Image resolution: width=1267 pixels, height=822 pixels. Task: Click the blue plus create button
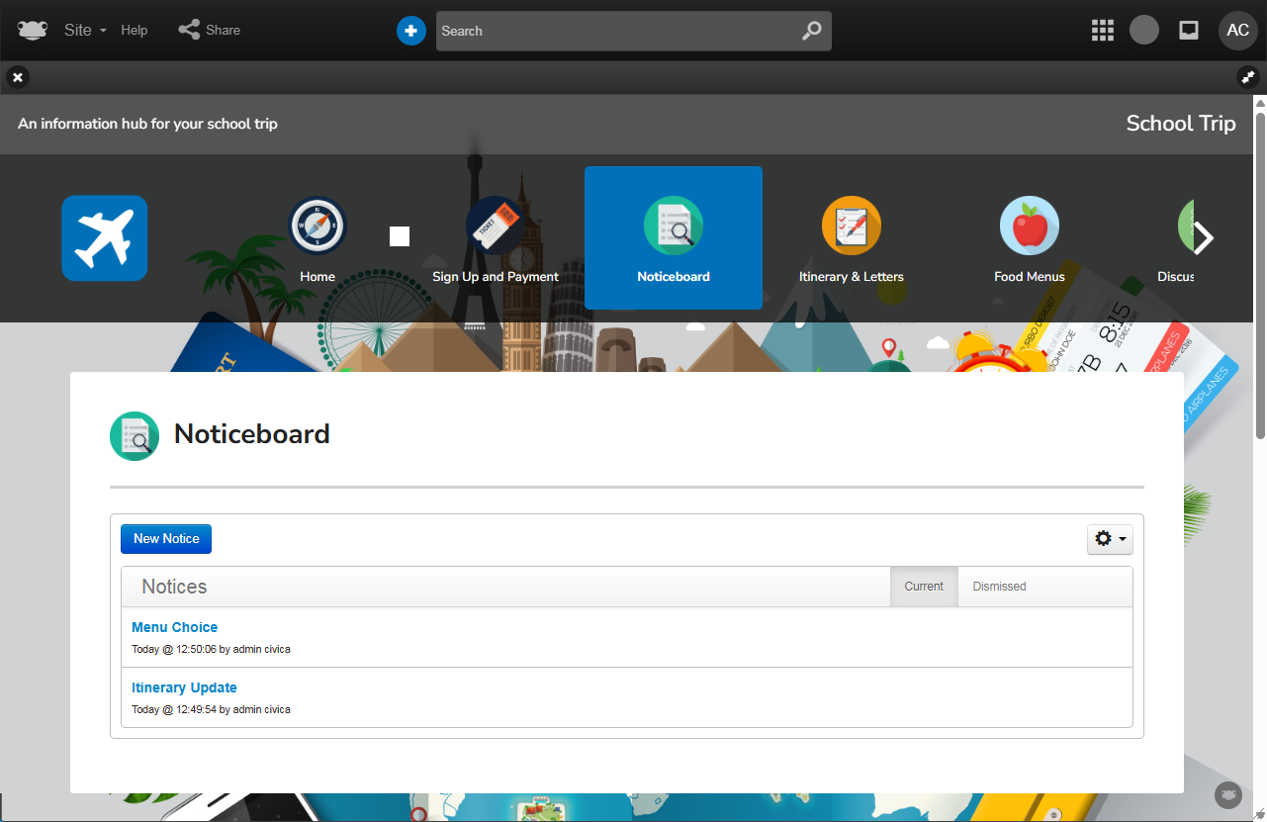pyautogui.click(x=411, y=31)
